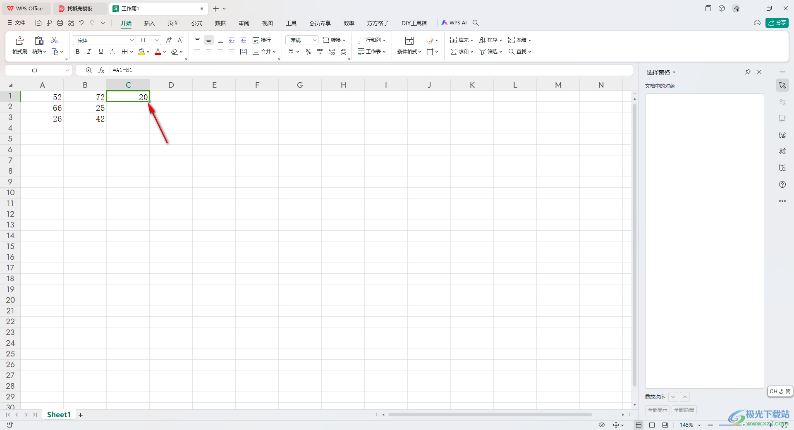Toggle eye protection mode in status bar
This screenshot has height=430, width=794.
(x=602, y=425)
